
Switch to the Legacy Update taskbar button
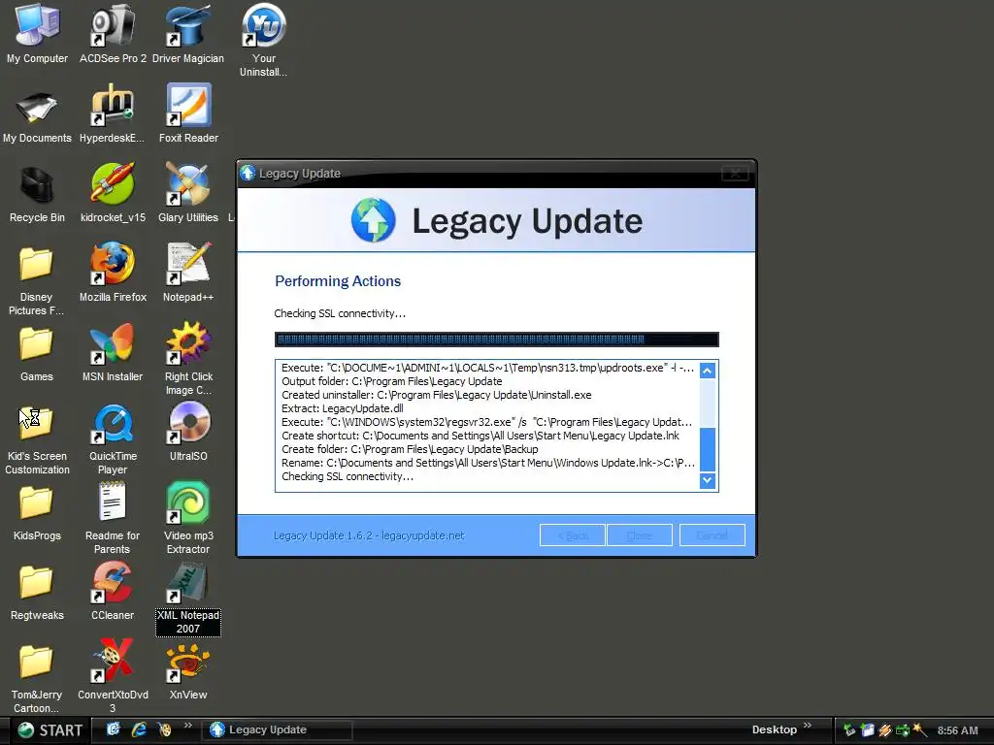(x=277, y=729)
